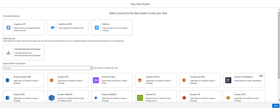The width and height of the screenshot is (280, 108).
Task: Click the Next button
Action: click(x=276, y=106)
